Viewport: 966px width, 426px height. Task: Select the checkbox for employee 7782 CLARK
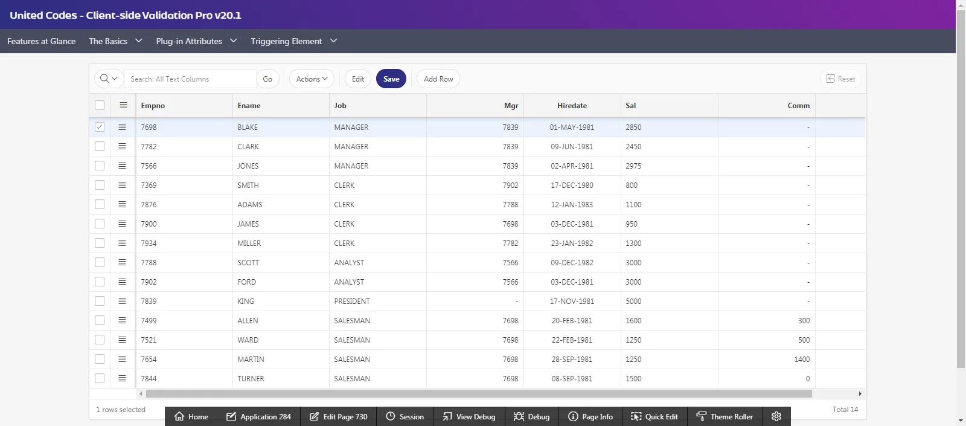coord(100,146)
